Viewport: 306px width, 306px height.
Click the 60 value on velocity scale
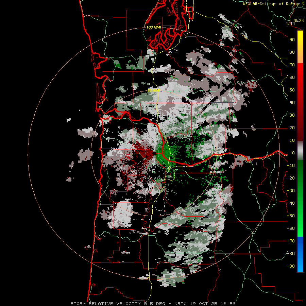coord(292,78)
